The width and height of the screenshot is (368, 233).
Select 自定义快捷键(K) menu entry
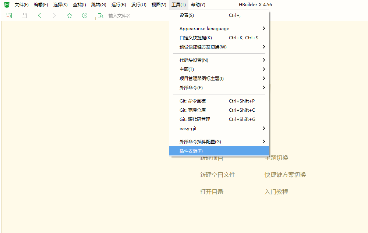point(219,38)
